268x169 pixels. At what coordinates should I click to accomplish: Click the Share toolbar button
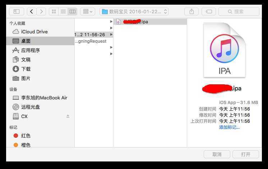191,11
